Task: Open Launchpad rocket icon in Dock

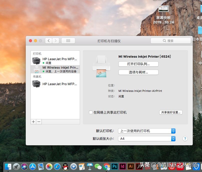Action: 16,167
